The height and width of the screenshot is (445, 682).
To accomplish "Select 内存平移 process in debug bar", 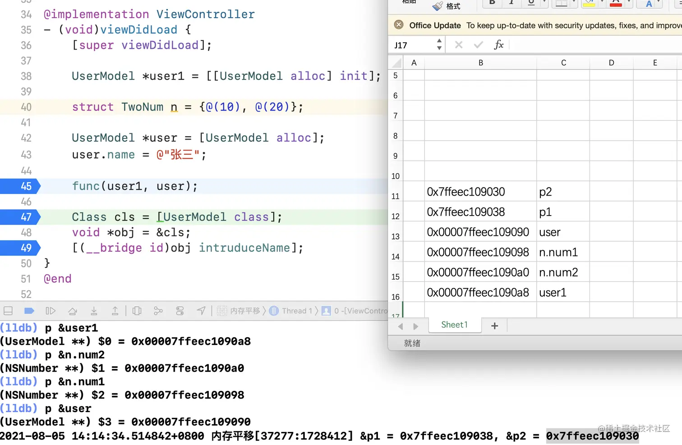I will point(239,311).
